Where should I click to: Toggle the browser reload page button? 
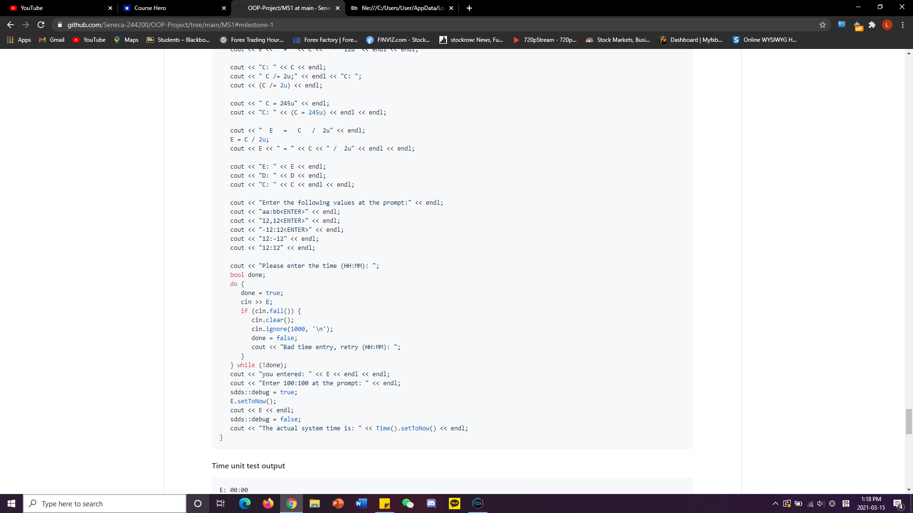(41, 24)
